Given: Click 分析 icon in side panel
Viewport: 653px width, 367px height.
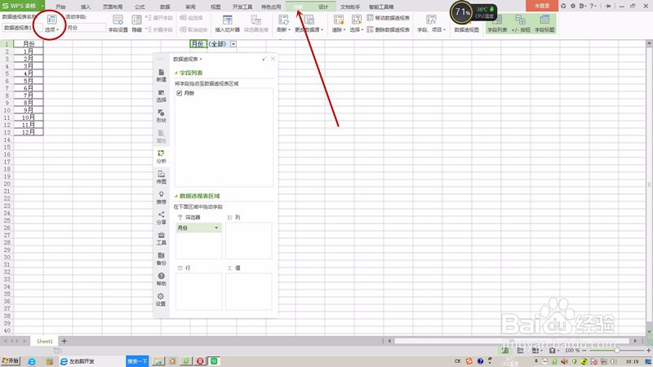Looking at the screenshot, I should click(x=161, y=157).
